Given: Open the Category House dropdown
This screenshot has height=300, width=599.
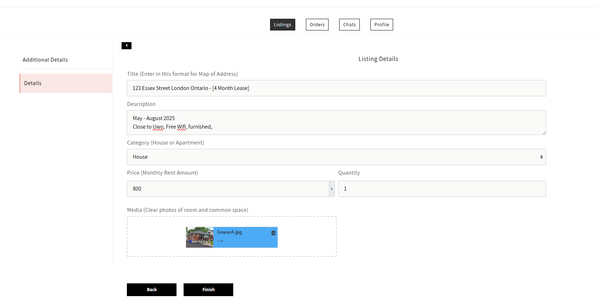Looking at the screenshot, I should click(x=336, y=157).
